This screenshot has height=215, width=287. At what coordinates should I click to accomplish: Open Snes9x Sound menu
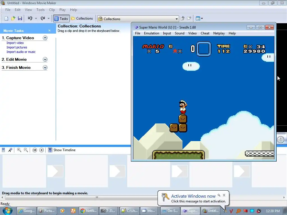click(180, 33)
